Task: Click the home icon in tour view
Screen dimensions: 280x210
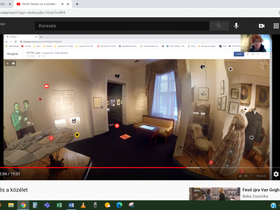Action: click(x=13, y=63)
